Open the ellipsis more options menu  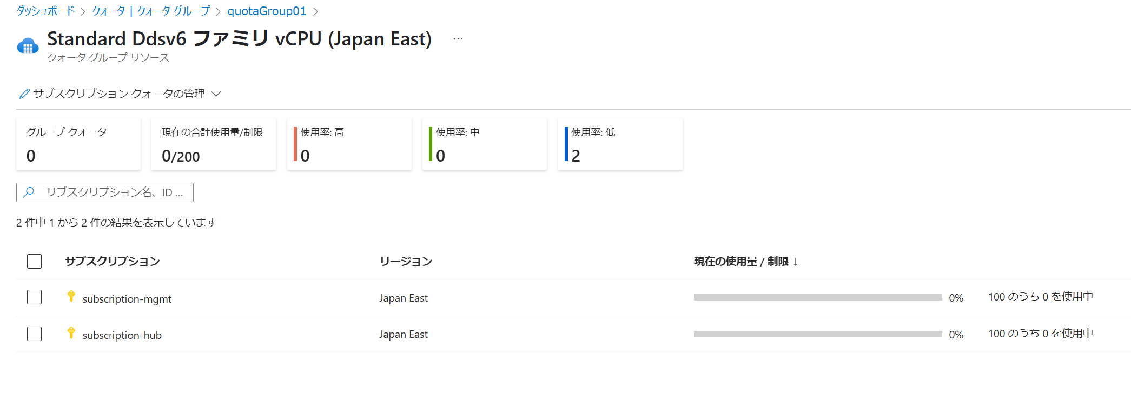pyautogui.click(x=458, y=39)
